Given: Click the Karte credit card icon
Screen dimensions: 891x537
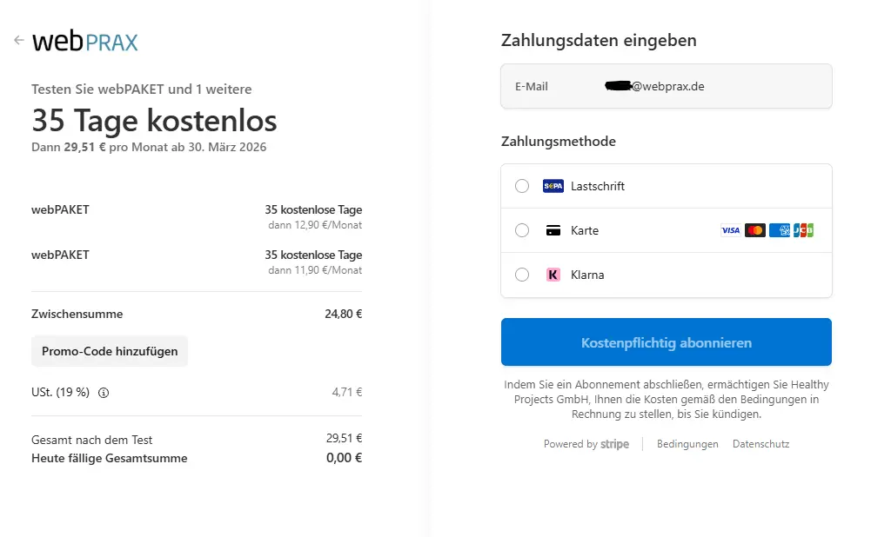Looking at the screenshot, I should point(553,230).
